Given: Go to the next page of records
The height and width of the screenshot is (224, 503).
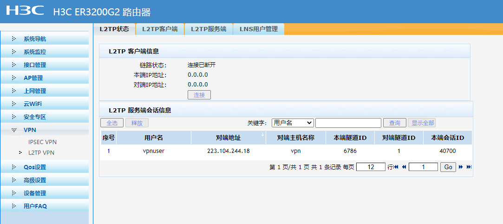Looking at the screenshot, I should click(x=461, y=167).
